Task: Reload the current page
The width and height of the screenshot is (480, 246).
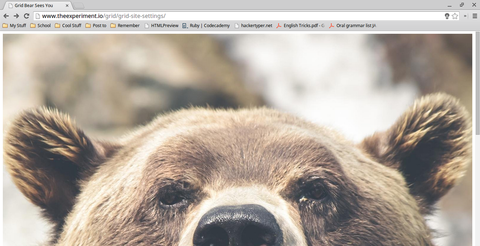Action: tap(27, 16)
